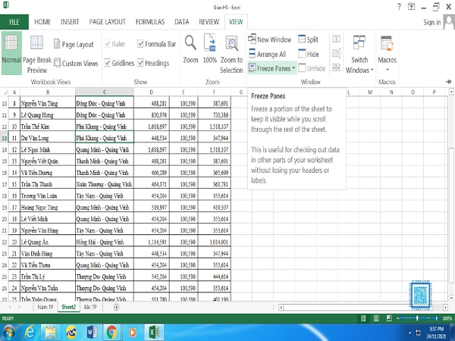Open Word from the taskbar
The width and height of the screenshot is (455, 341).
(92, 333)
